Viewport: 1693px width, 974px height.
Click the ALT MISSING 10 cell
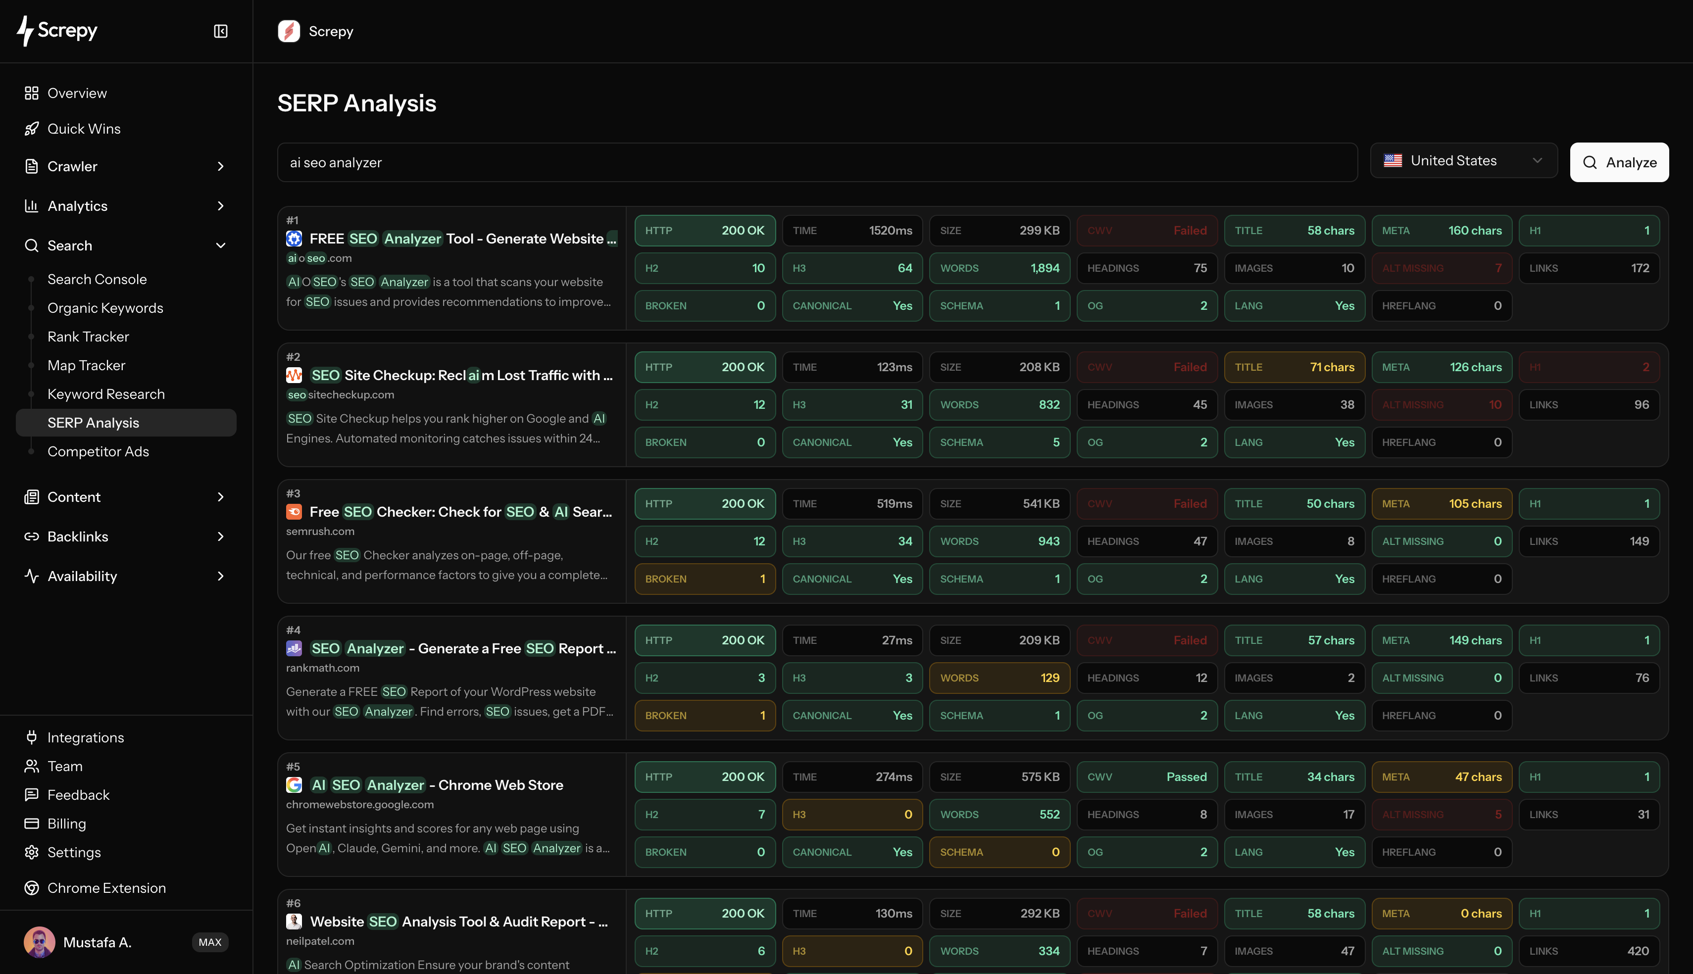click(1442, 405)
